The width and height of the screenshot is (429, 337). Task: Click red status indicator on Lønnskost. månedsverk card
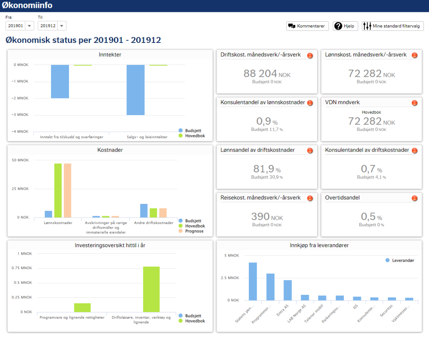pos(414,56)
